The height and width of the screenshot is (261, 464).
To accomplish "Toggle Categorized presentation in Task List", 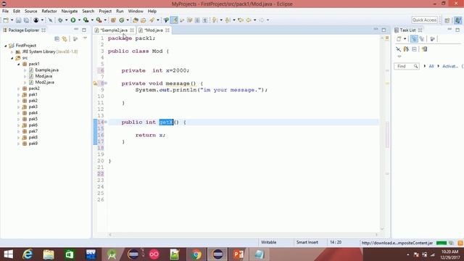I will (414, 38).
